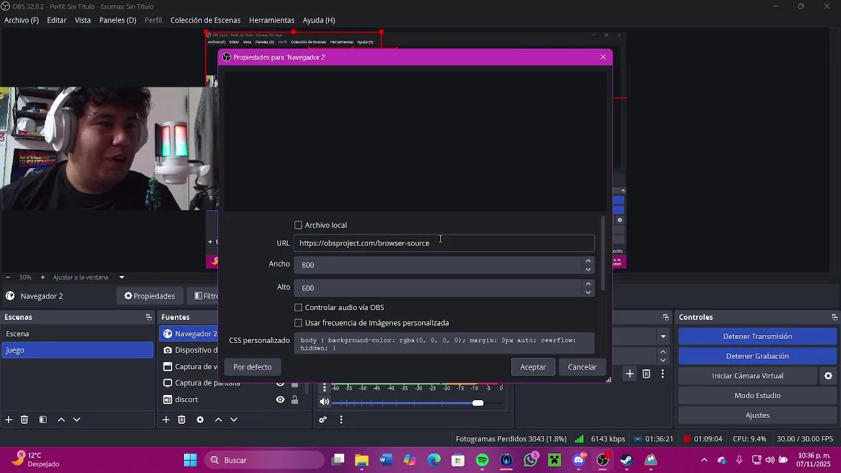Open File Explorer from the taskbar

[x=362, y=460]
